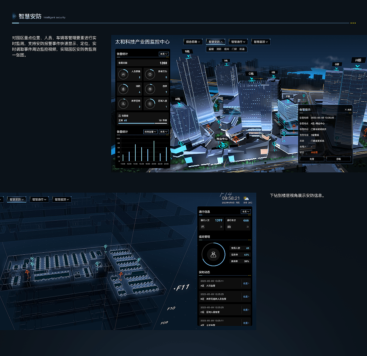Open the 所有告警 filter dropdown
The width and height of the screenshot is (367, 356).
(x=151, y=132)
